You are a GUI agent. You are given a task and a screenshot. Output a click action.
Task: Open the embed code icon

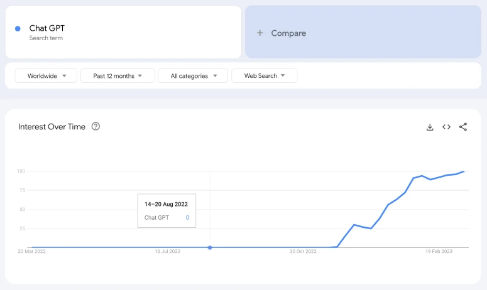[x=446, y=127]
